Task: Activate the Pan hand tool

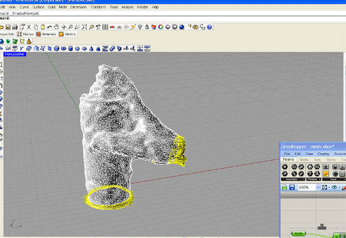Action: [57, 27]
